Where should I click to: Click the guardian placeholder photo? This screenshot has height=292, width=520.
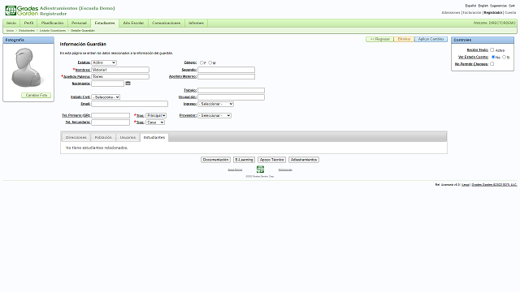(x=27, y=67)
